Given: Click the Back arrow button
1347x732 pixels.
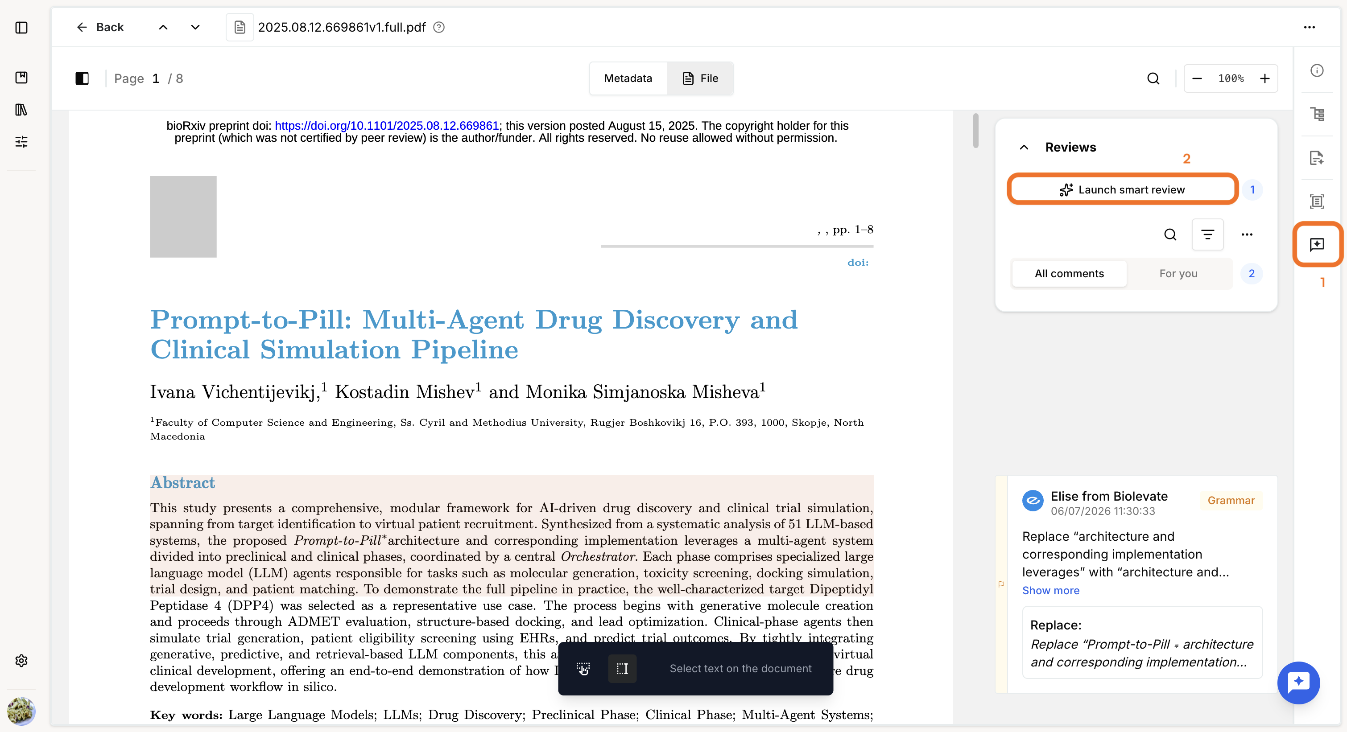Looking at the screenshot, I should click(100, 27).
